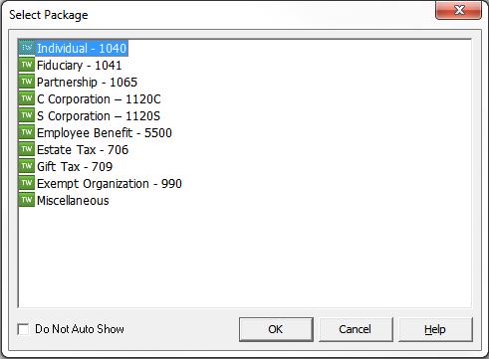This screenshot has height=359, width=489.
Task: Enable the Do Not Auto Show checkbox
Action: [23, 329]
